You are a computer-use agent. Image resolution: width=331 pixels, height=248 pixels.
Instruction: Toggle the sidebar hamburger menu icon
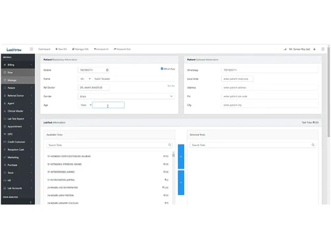click(31, 49)
